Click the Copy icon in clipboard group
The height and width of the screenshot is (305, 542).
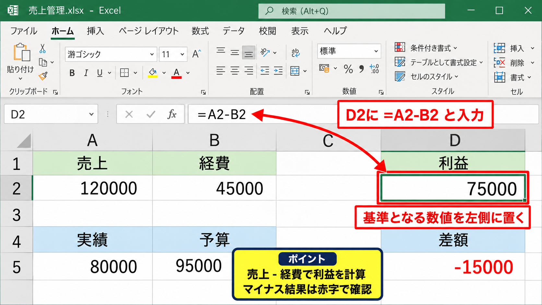pyautogui.click(x=43, y=62)
